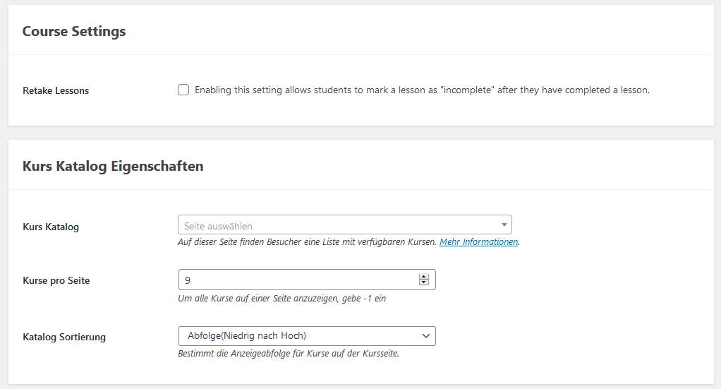Click the value 9 in Kurse pro Seite
Screen dimensions: 721x389
pyautogui.click(x=188, y=280)
